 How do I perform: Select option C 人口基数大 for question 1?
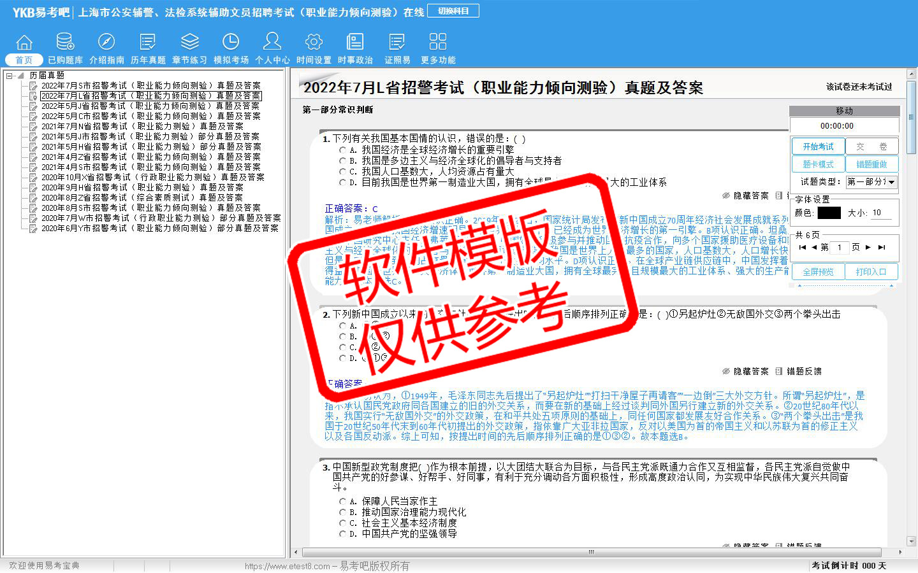(x=342, y=172)
